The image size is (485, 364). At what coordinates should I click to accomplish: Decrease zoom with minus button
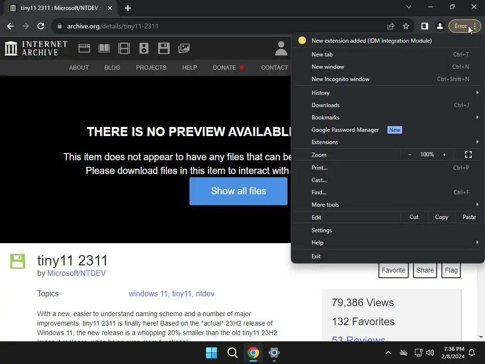(410, 155)
